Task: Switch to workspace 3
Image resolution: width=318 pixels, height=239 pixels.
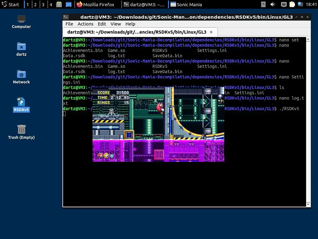Action: (43, 4)
